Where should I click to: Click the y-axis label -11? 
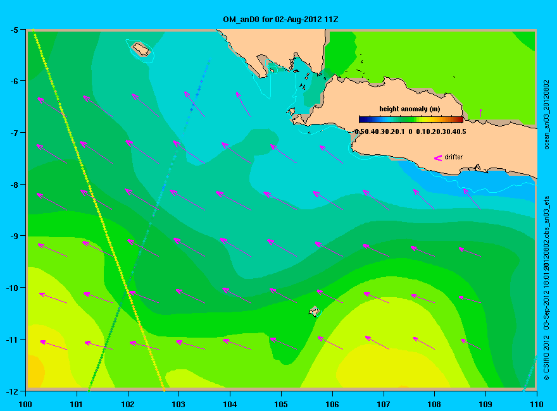pos(12,340)
